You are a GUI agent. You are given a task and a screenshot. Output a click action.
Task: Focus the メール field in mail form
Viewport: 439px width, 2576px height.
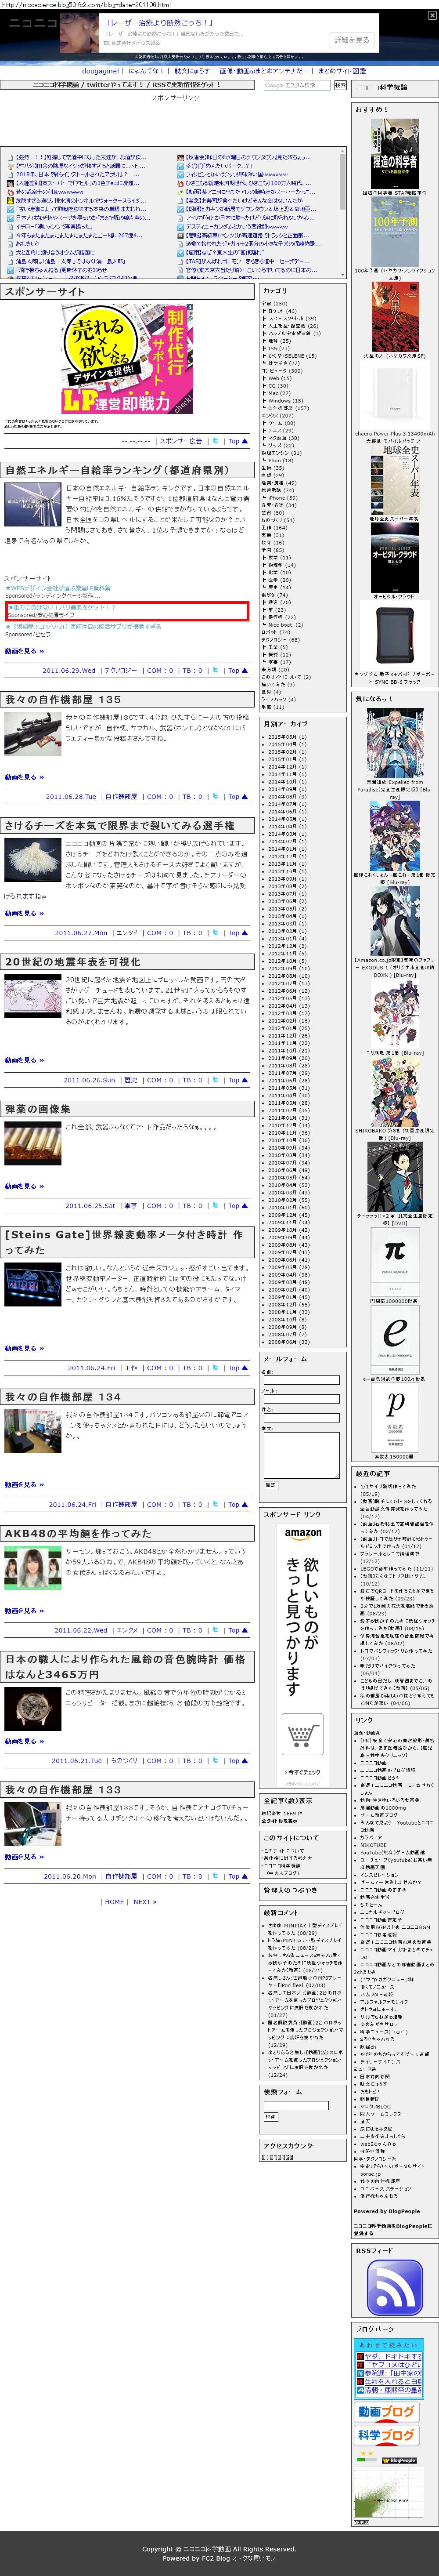[301, 1399]
